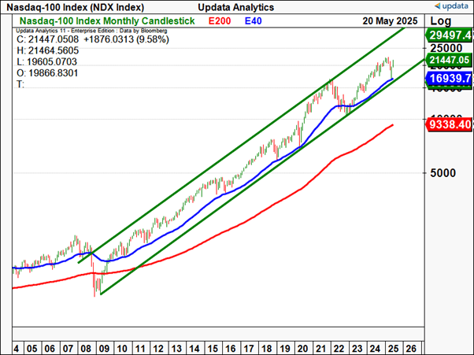This screenshot has height=355, width=474.
Task: Click the Nasdaq-100 Index Monthly Candlestick title
Action: click(107, 20)
